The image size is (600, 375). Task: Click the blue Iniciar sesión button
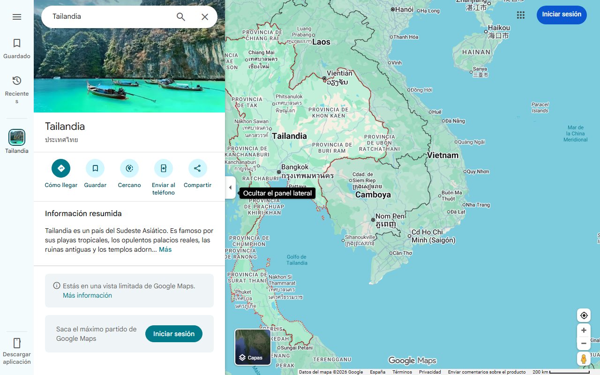(x=562, y=15)
